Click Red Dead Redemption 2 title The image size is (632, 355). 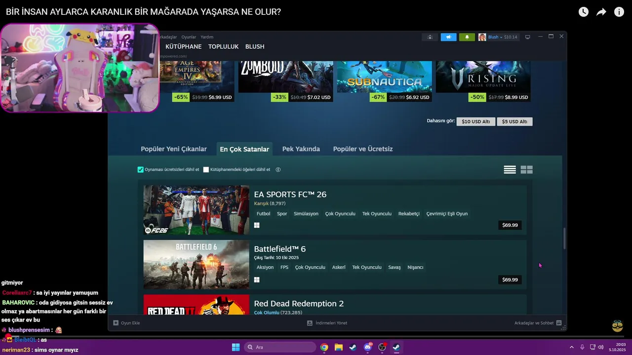(299, 304)
